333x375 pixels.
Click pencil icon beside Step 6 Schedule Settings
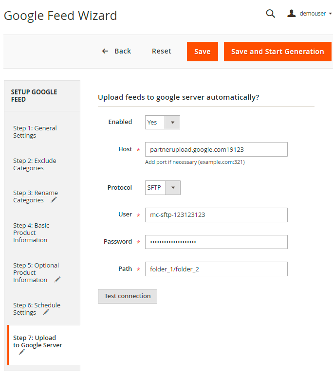pos(46,312)
